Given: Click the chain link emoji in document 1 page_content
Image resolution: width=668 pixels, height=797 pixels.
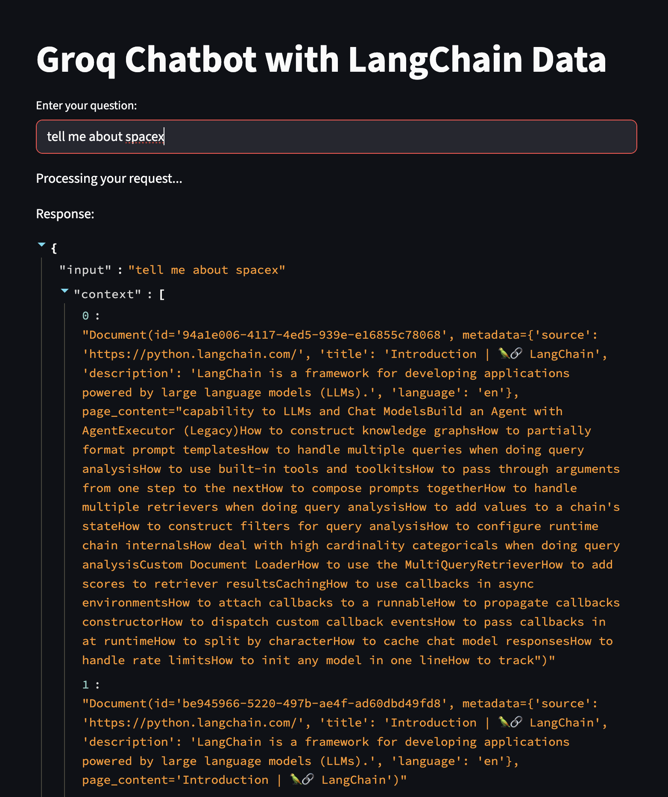Looking at the screenshot, I should coord(308,779).
